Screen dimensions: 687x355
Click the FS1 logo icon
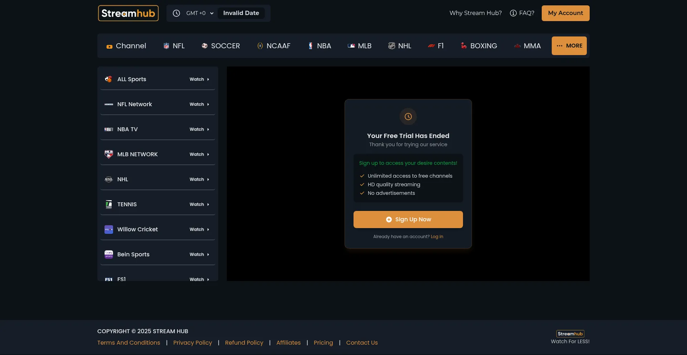coord(109,279)
